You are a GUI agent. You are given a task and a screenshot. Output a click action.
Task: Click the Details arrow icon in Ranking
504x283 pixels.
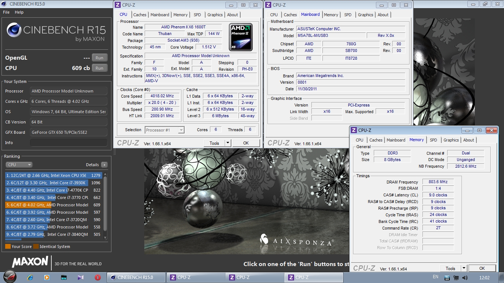(x=104, y=165)
